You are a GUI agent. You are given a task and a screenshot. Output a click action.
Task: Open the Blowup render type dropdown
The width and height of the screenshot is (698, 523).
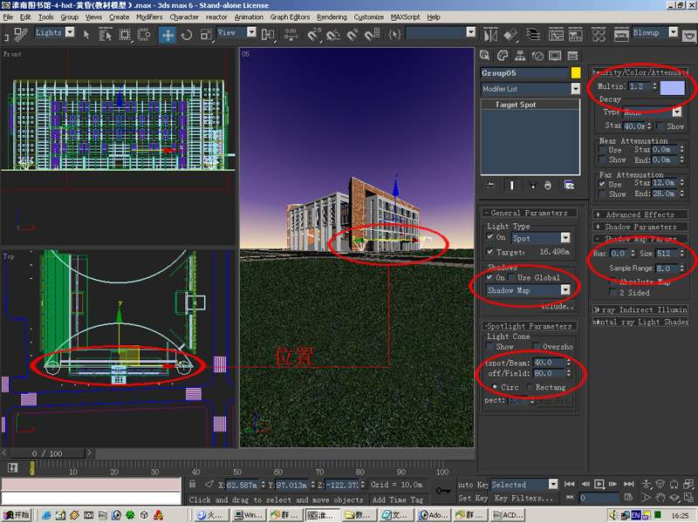[x=673, y=32]
